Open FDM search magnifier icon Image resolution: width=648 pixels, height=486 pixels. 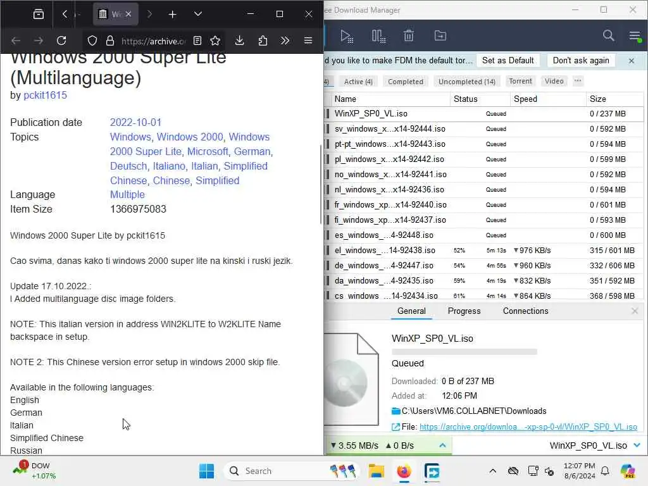(x=608, y=35)
